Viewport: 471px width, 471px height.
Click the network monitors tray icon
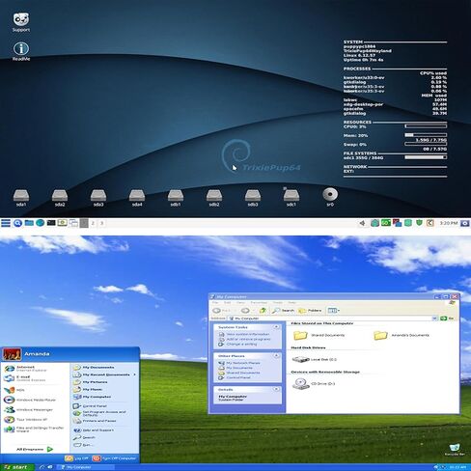tap(397, 223)
